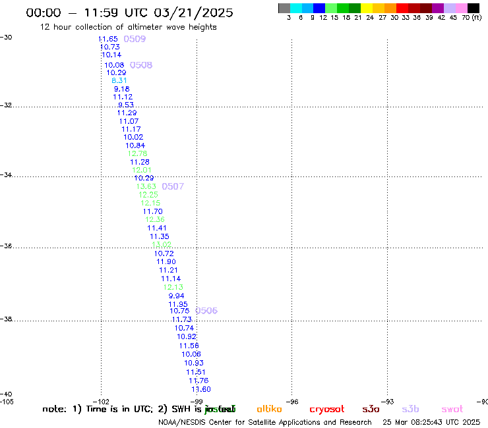Click the wave height value 10.14
Viewport: 488px width, 428px height.
111,55
